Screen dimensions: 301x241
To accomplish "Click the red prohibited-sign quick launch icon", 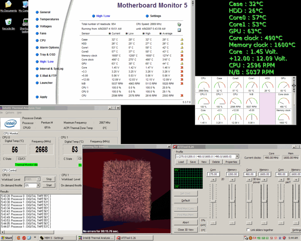I will (x=24, y=238).
